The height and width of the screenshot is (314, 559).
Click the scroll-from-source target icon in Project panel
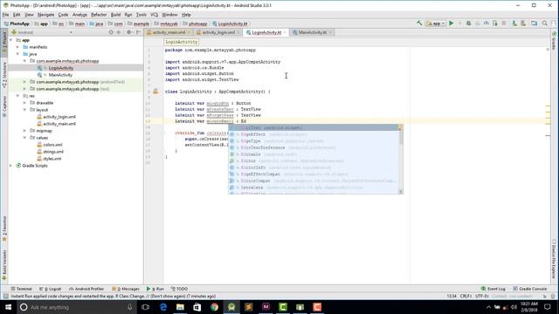click(111, 32)
